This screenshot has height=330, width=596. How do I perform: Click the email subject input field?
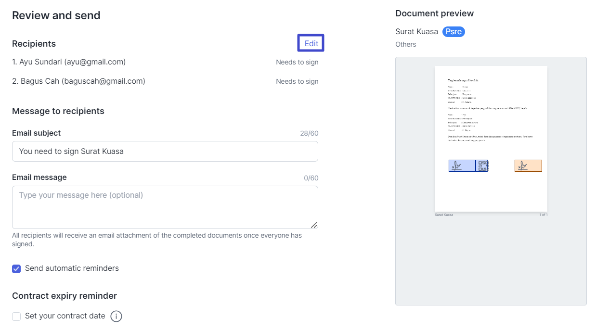(165, 151)
